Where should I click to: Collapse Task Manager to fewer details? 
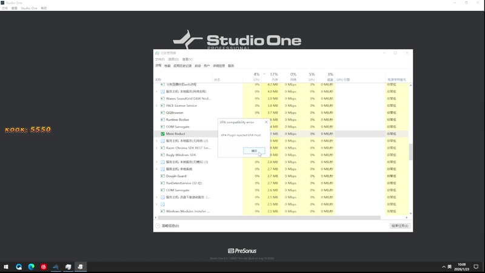(x=167, y=226)
